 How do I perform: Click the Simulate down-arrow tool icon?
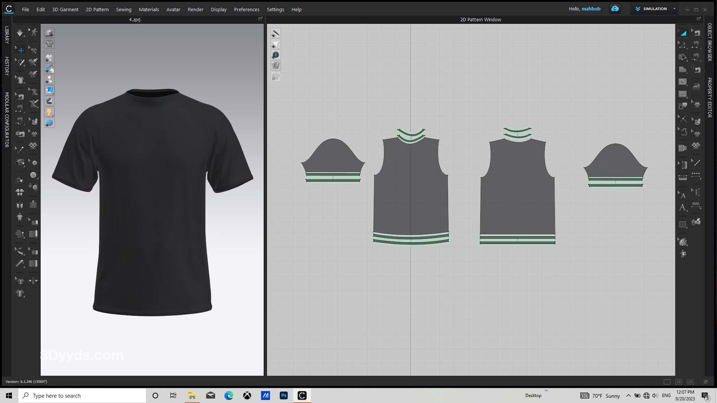[20, 33]
